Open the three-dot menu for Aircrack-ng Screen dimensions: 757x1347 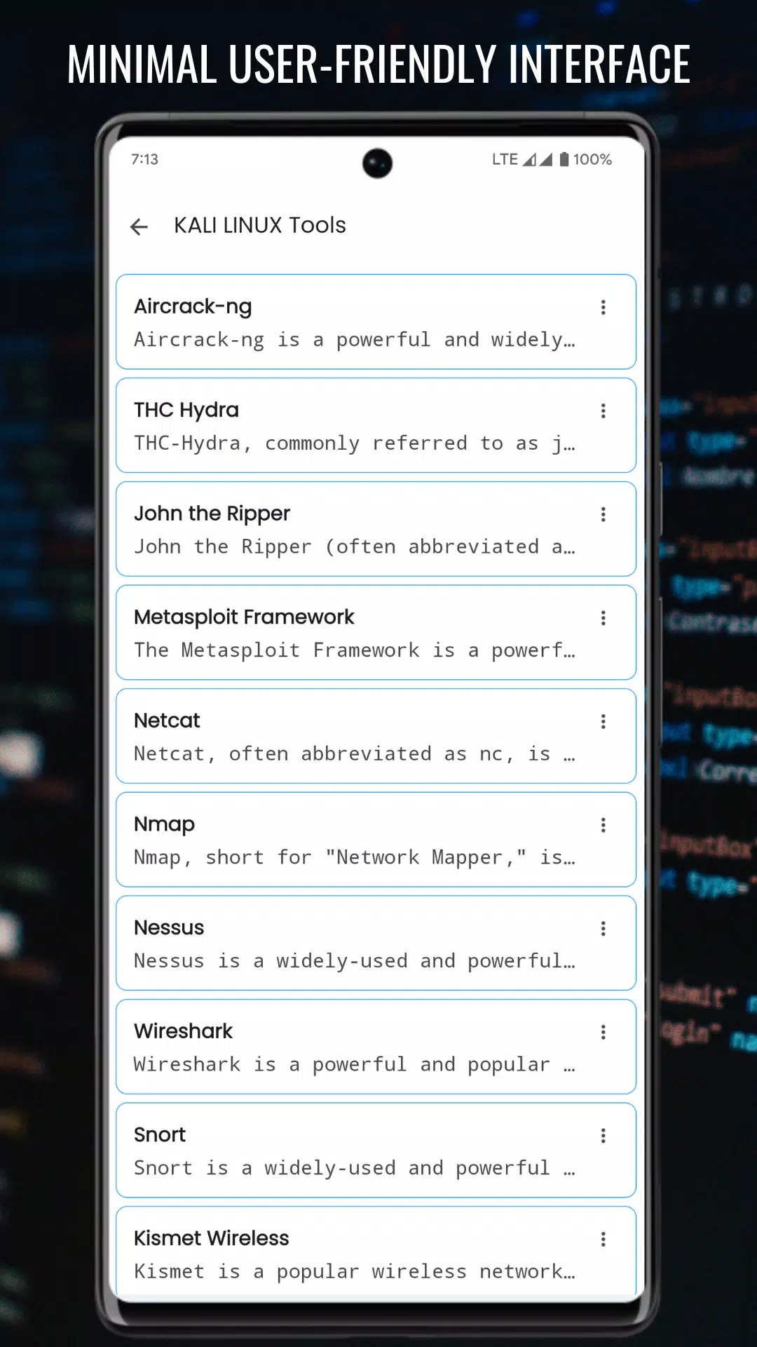pyautogui.click(x=603, y=307)
